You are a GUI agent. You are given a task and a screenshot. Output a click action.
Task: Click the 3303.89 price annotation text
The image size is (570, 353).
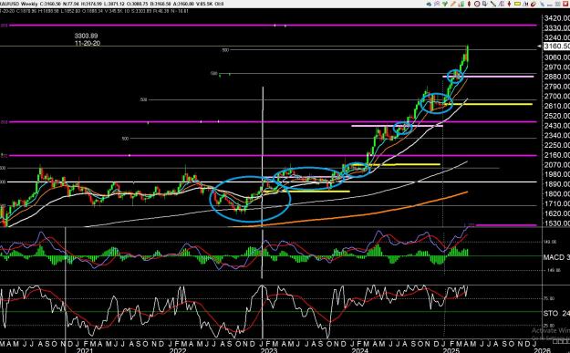(86, 36)
